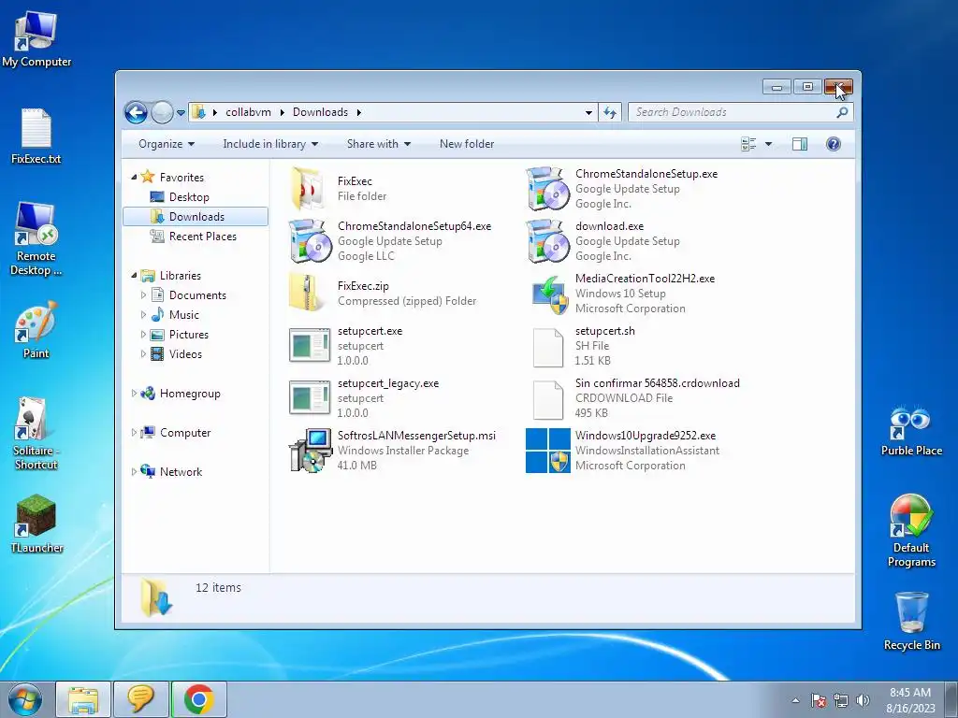Open the Organize dropdown menu

(167, 144)
